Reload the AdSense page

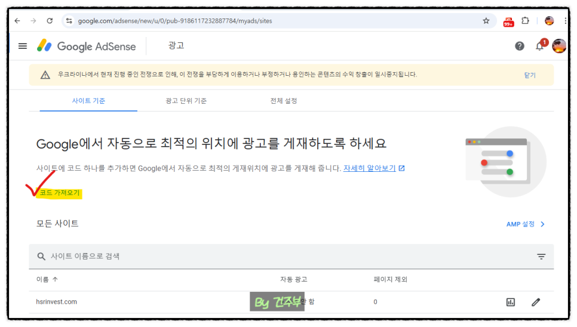point(50,21)
